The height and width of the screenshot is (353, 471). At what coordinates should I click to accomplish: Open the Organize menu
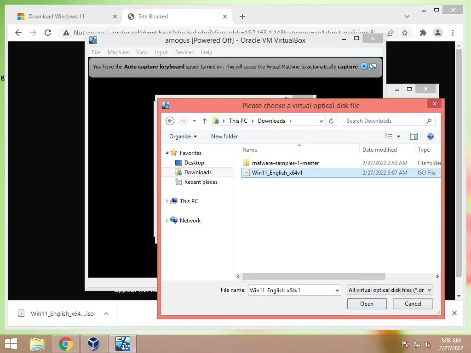[x=183, y=137]
